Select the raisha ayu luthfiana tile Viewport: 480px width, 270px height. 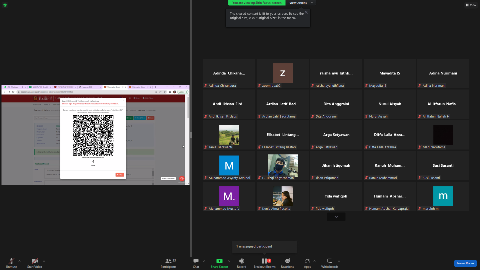[x=336, y=73]
